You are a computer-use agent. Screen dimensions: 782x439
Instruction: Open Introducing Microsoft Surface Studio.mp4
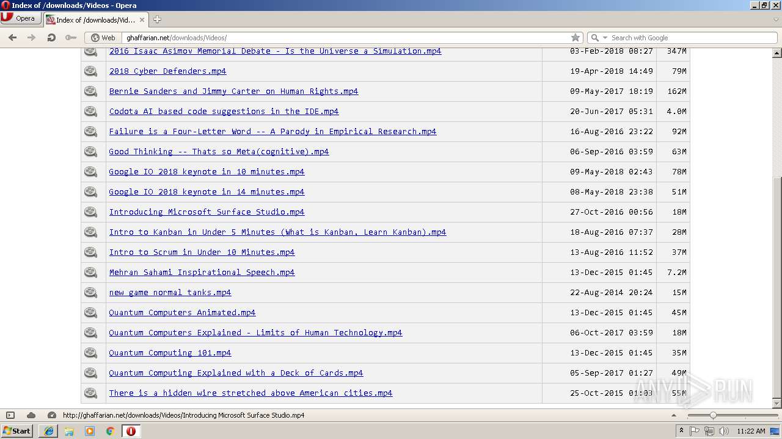click(x=206, y=212)
